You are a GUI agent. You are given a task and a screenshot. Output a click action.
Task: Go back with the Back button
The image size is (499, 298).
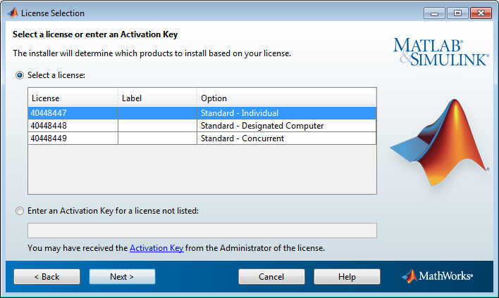pos(47,277)
